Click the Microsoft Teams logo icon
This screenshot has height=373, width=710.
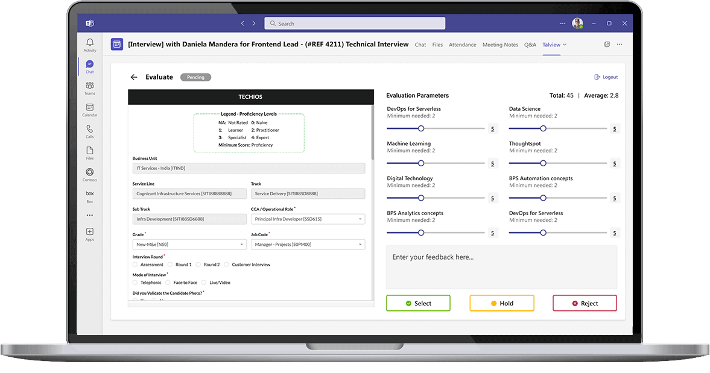(x=90, y=23)
